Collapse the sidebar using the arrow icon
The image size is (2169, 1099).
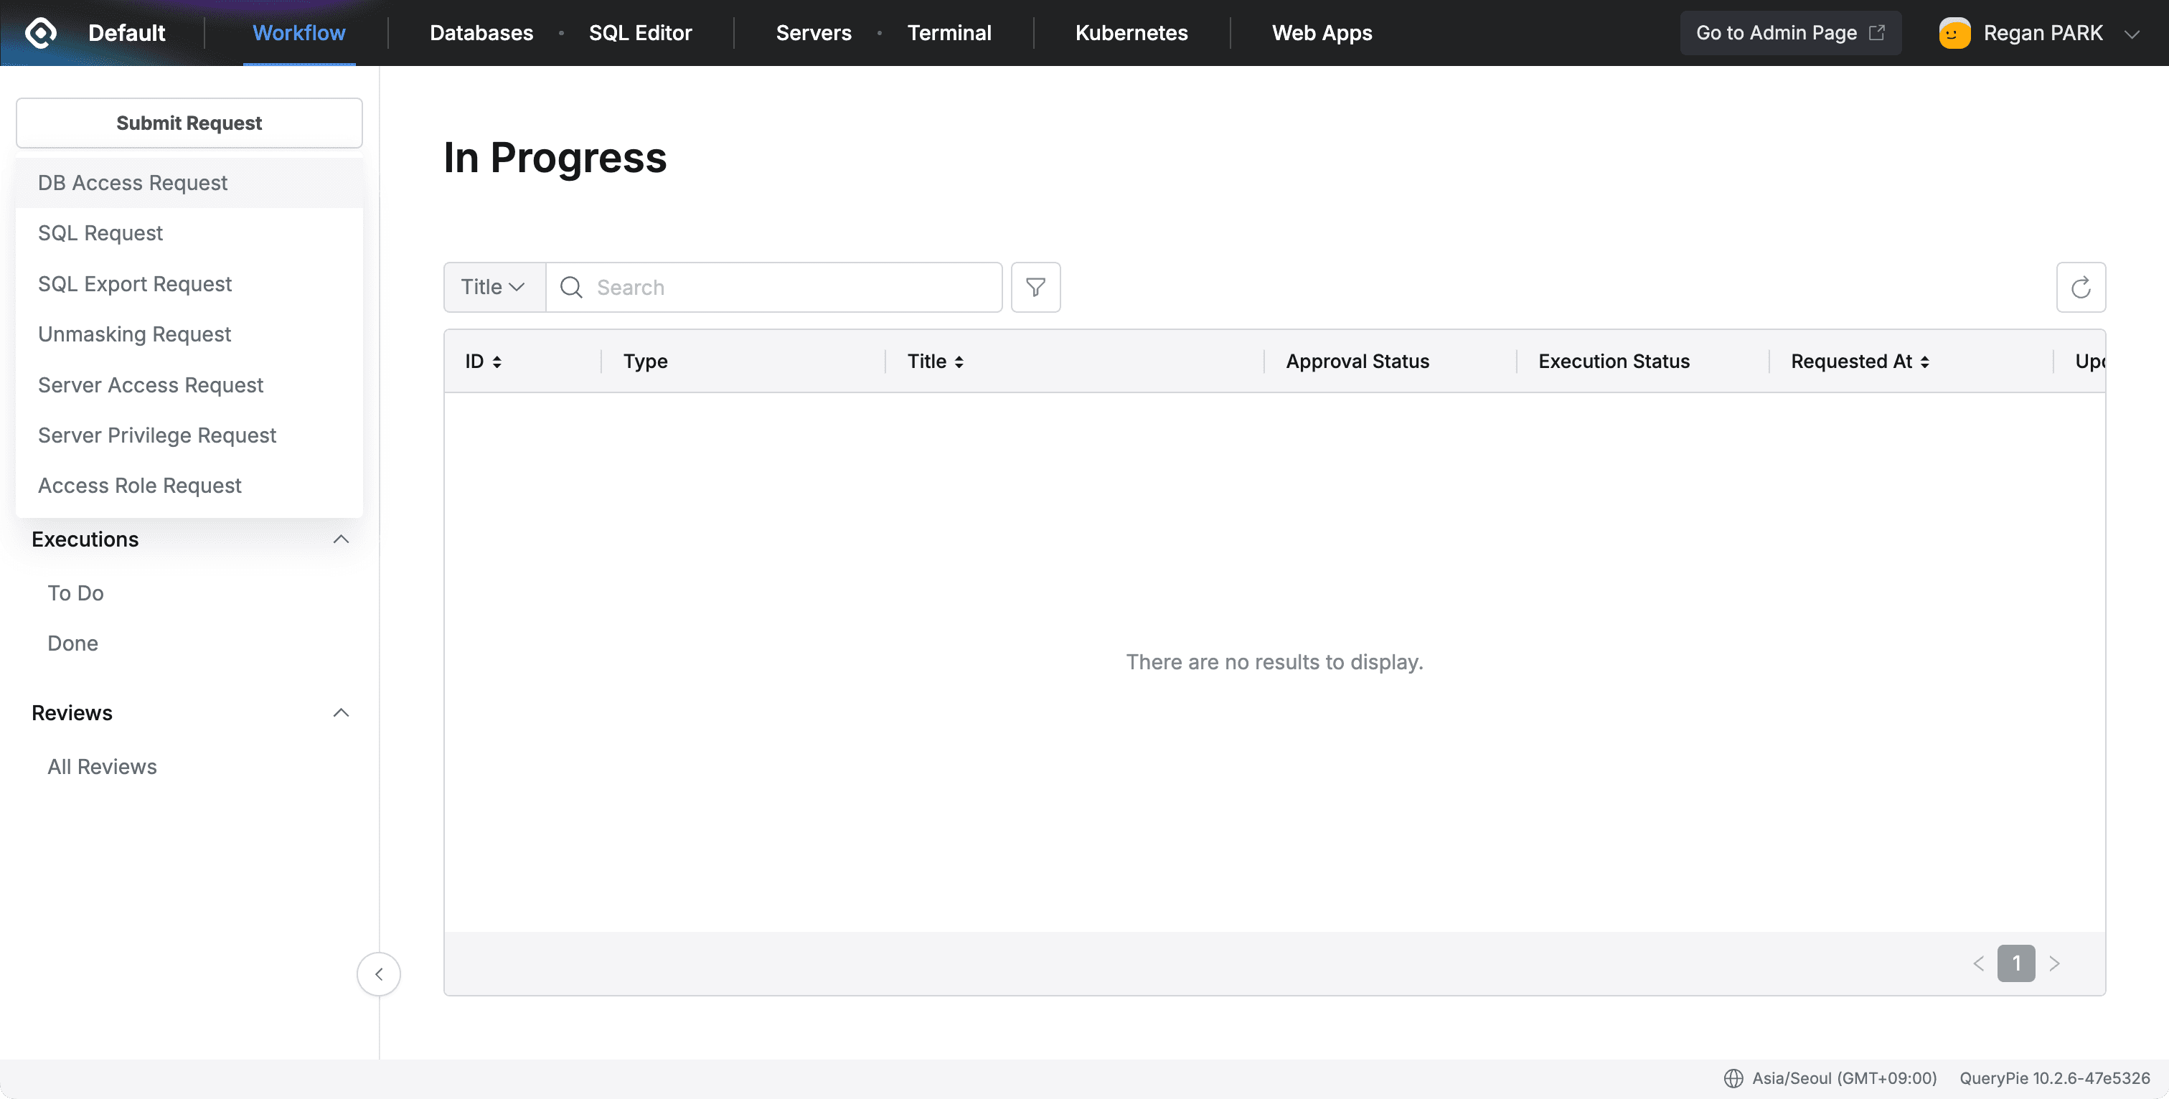[378, 973]
